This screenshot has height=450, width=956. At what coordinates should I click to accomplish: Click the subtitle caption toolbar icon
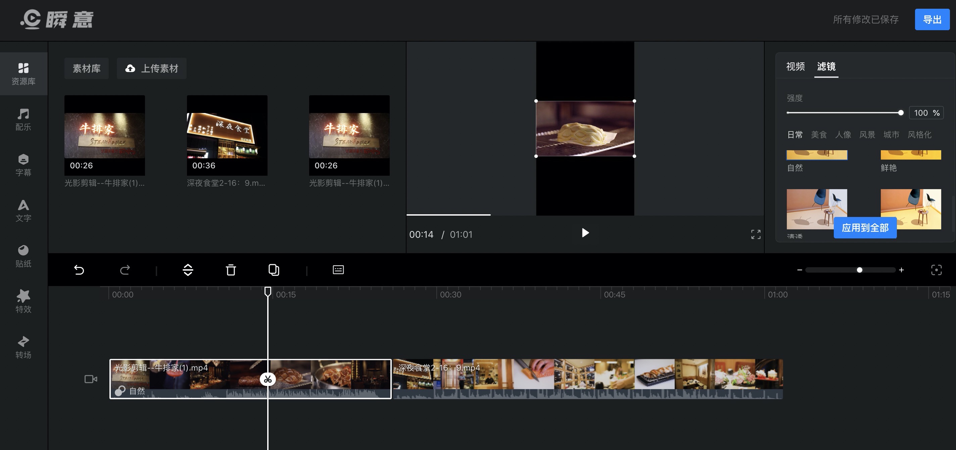tap(338, 270)
